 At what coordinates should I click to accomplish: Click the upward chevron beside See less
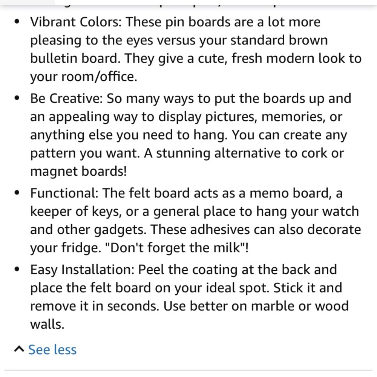(19, 349)
